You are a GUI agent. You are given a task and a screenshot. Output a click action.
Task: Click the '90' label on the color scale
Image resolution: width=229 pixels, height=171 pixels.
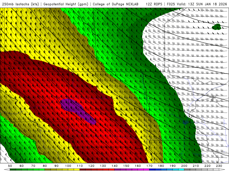56,166
